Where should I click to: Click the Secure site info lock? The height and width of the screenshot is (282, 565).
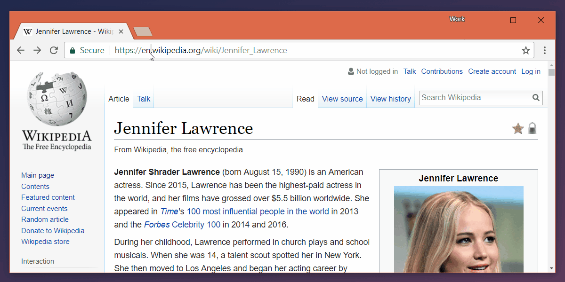[x=73, y=50]
